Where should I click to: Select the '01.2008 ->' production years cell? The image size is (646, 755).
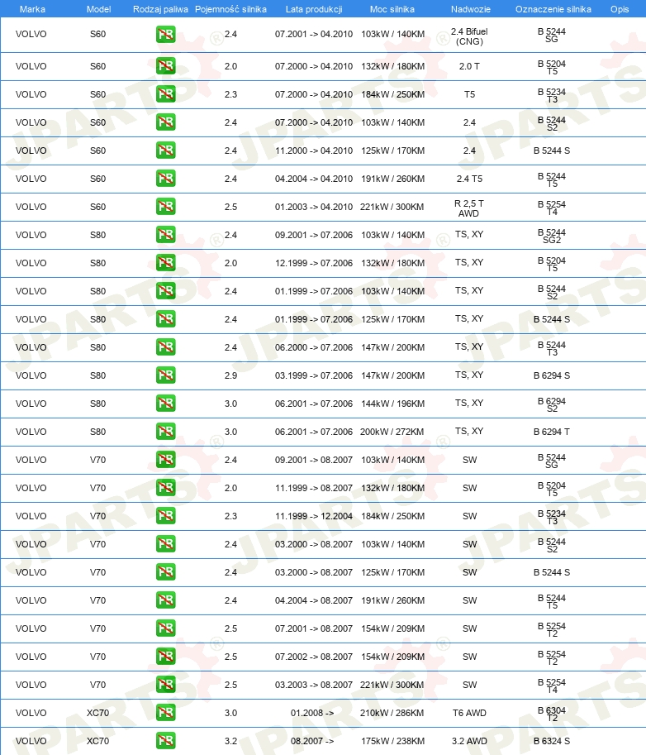point(312,713)
